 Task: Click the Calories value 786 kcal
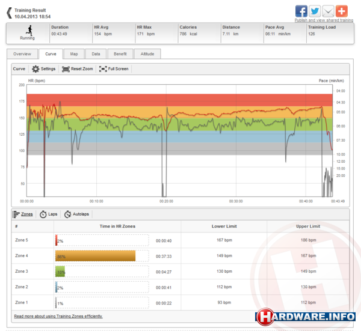coord(188,34)
